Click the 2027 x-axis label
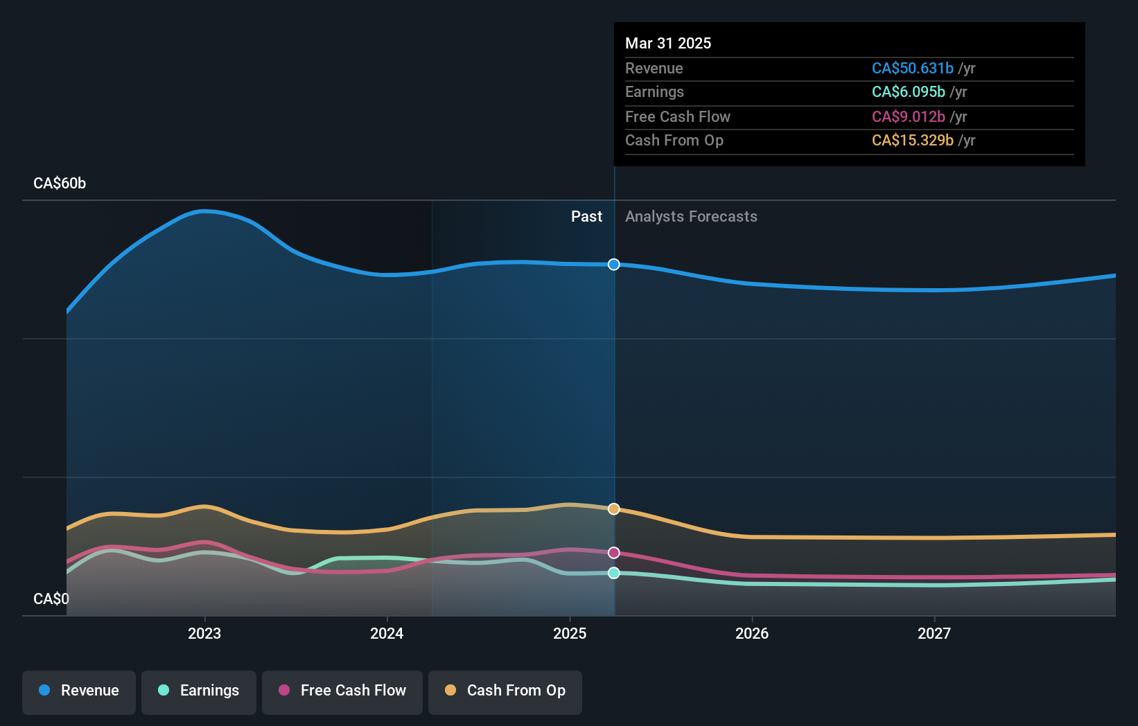The height and width of the screenshot is (726, 1138). pyautogui.click(x=934, y=633)
